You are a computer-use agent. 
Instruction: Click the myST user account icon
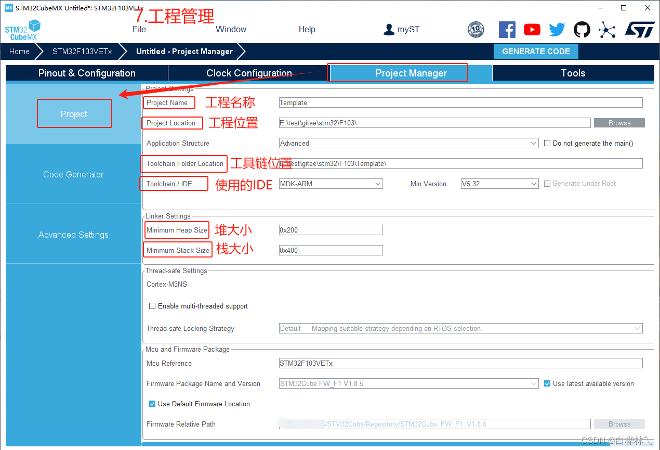point(389,30)
